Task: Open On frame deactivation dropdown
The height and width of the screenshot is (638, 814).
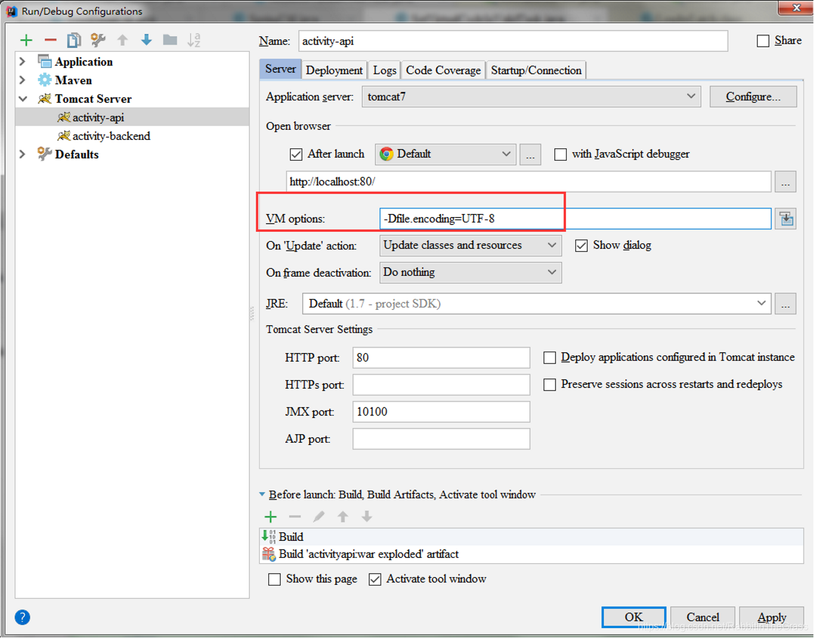Action: pyautogui.click(x=470, y=273)
